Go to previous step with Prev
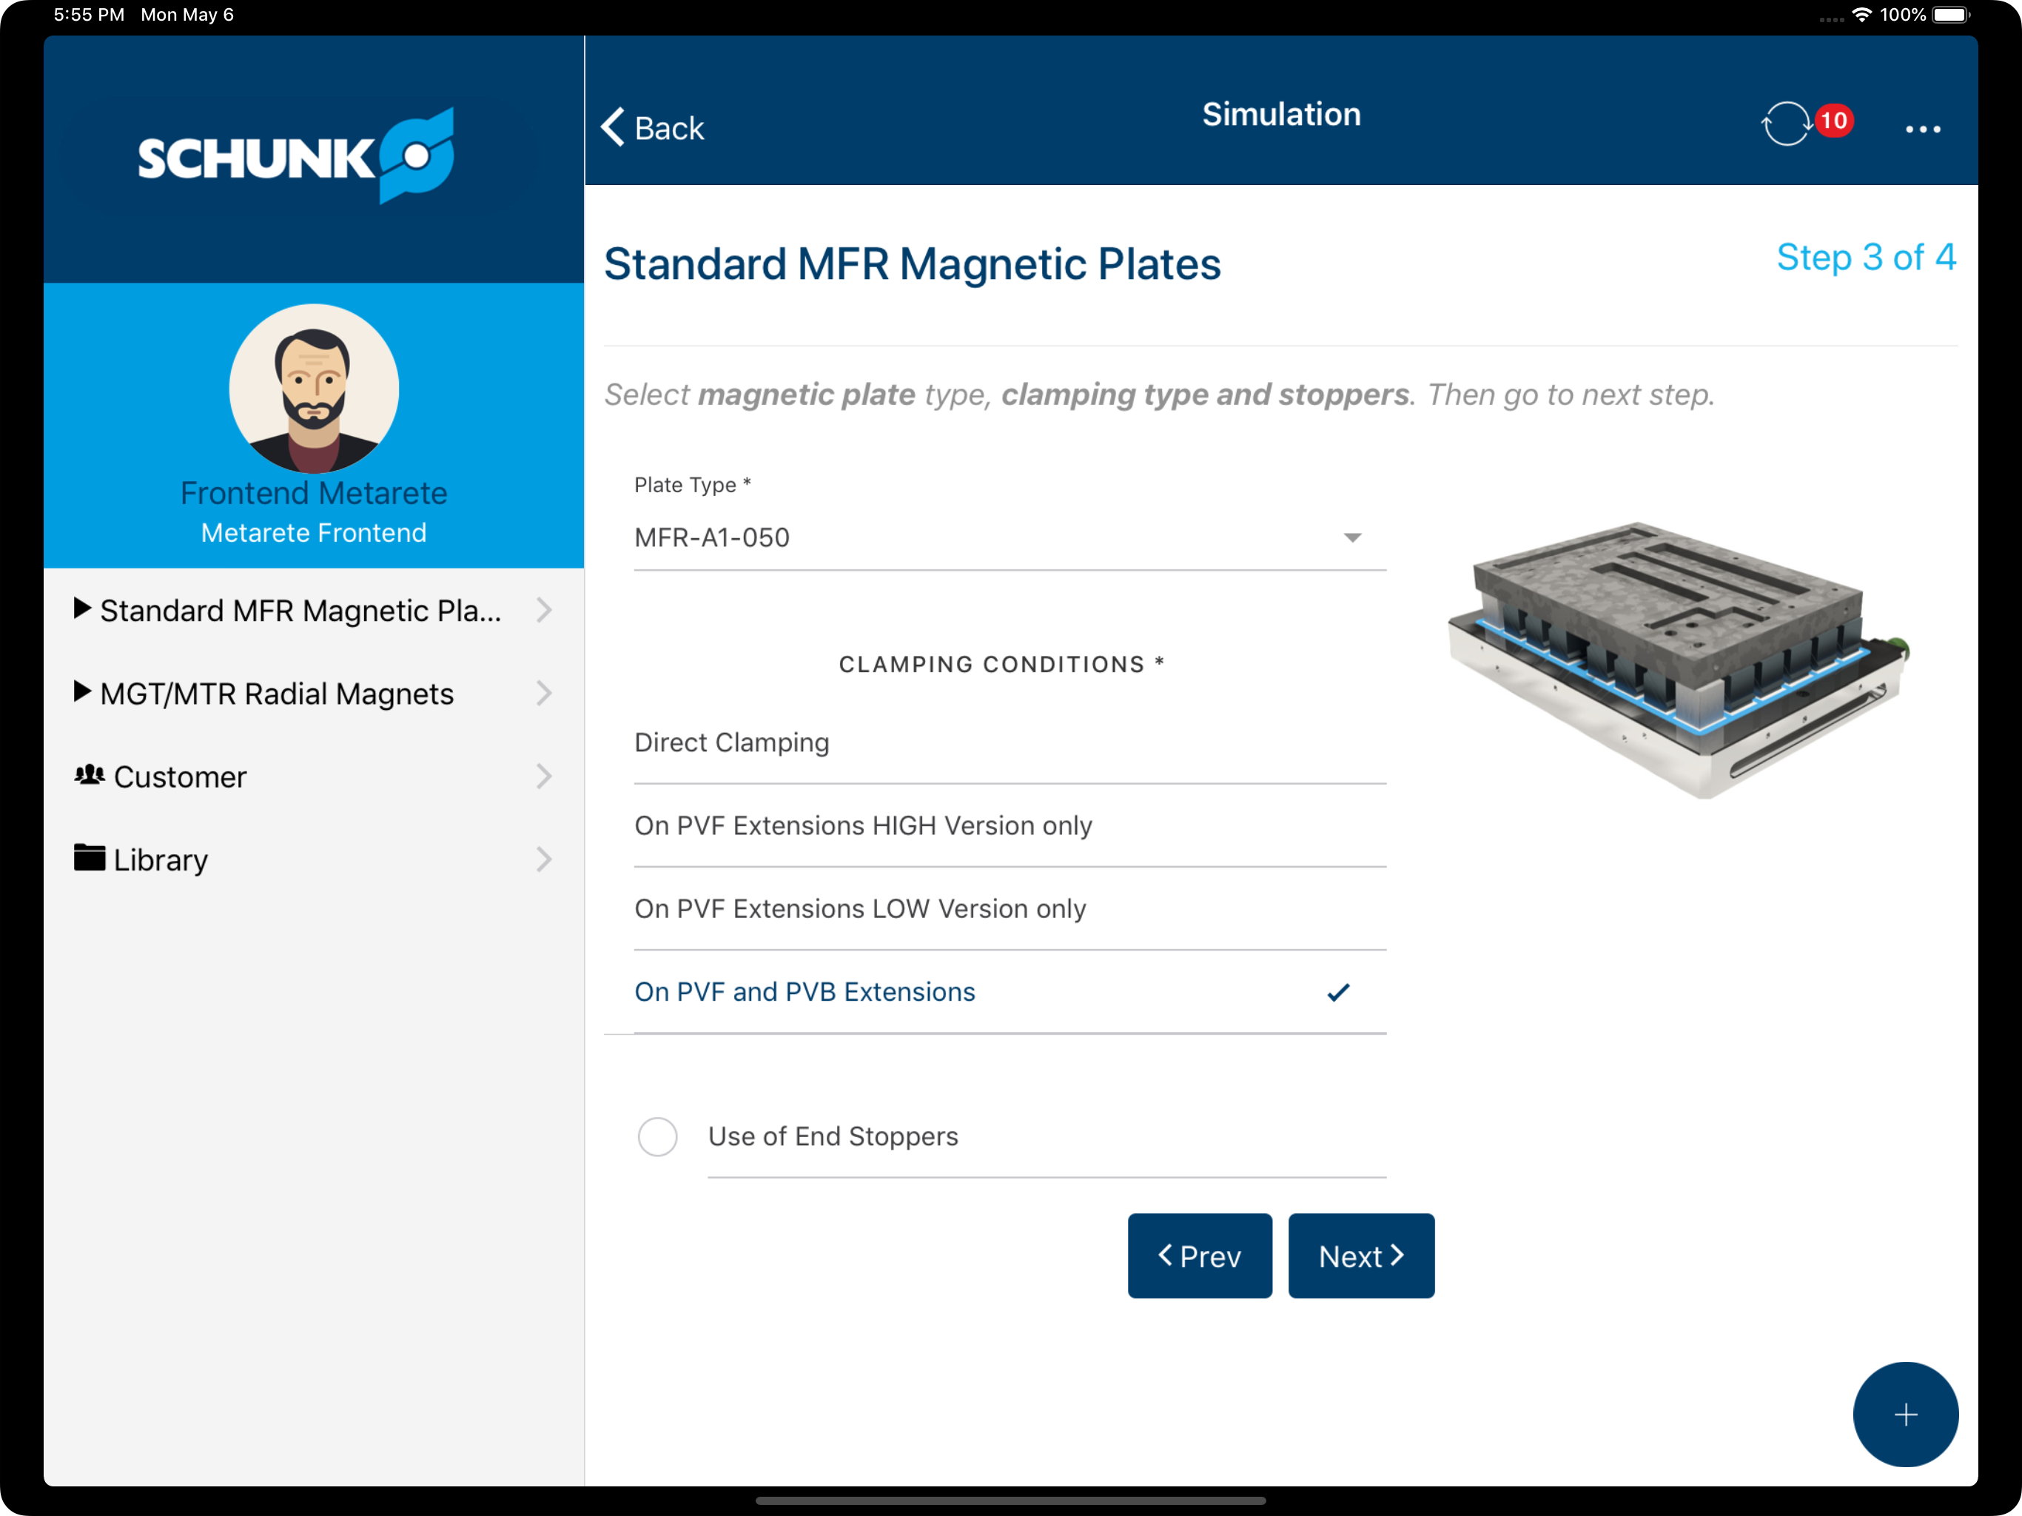The width and height of the screenshot is (2022, 1516). coord(1199,1255)
